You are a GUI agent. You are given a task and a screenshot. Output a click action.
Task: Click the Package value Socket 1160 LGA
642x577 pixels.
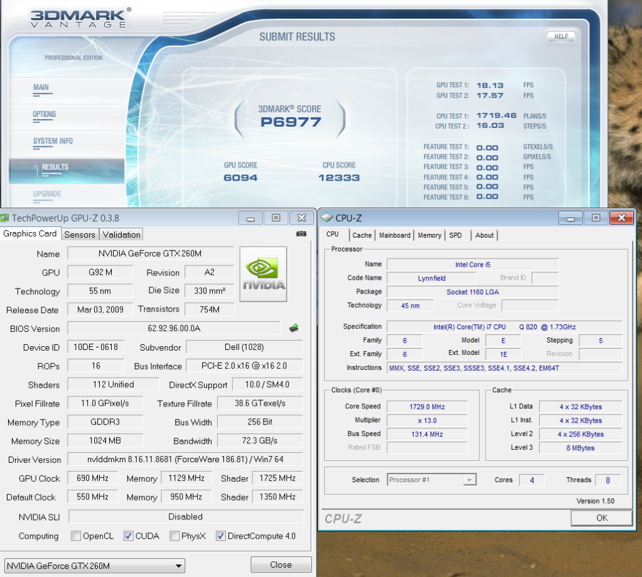(x=473, y=292)
